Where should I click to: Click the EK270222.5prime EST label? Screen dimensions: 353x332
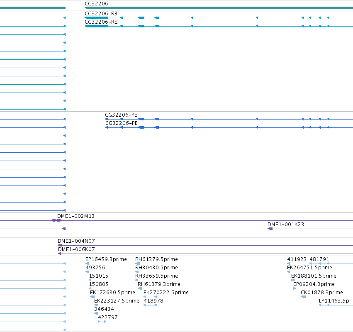point(166,293)
